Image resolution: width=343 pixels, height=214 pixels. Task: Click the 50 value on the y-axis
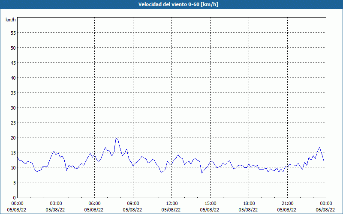click(13, 48)
